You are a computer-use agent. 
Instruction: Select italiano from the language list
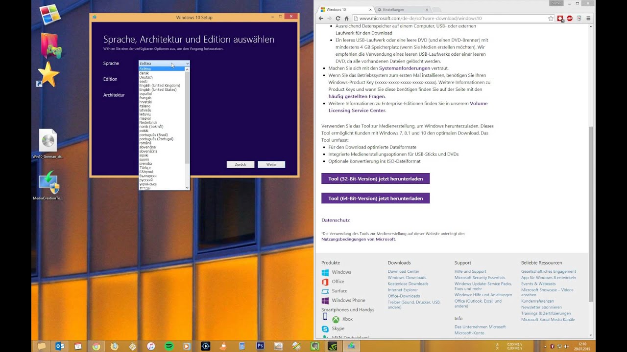coord(145,106)
